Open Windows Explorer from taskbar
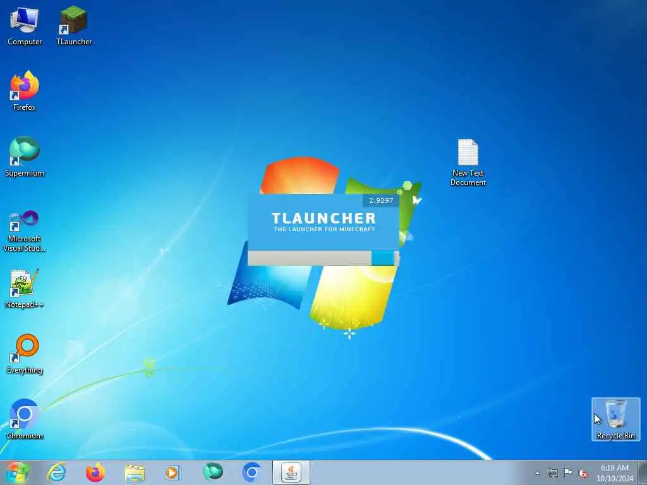Viewport: 647px width, 485px height. (135, 472)
